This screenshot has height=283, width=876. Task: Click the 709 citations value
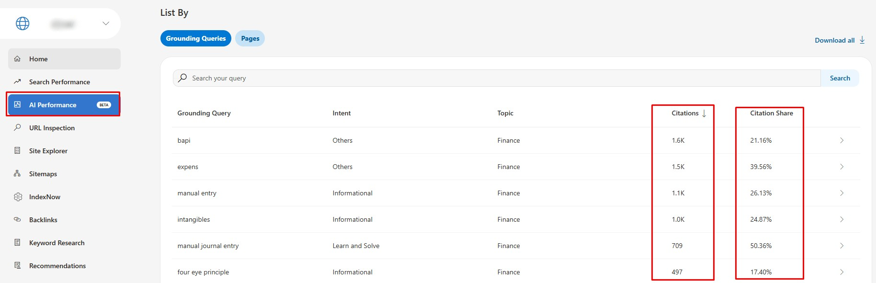[677, 246]
